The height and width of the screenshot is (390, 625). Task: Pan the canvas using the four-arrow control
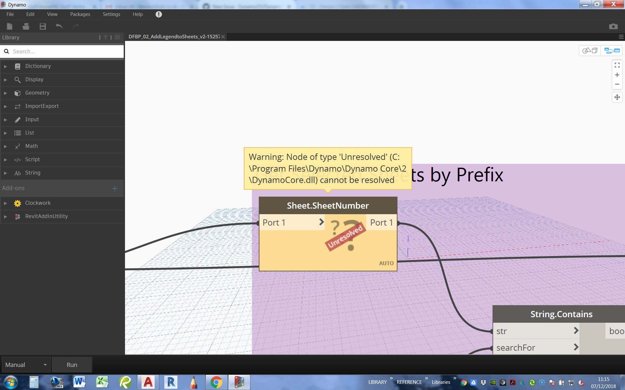(617, 97)
